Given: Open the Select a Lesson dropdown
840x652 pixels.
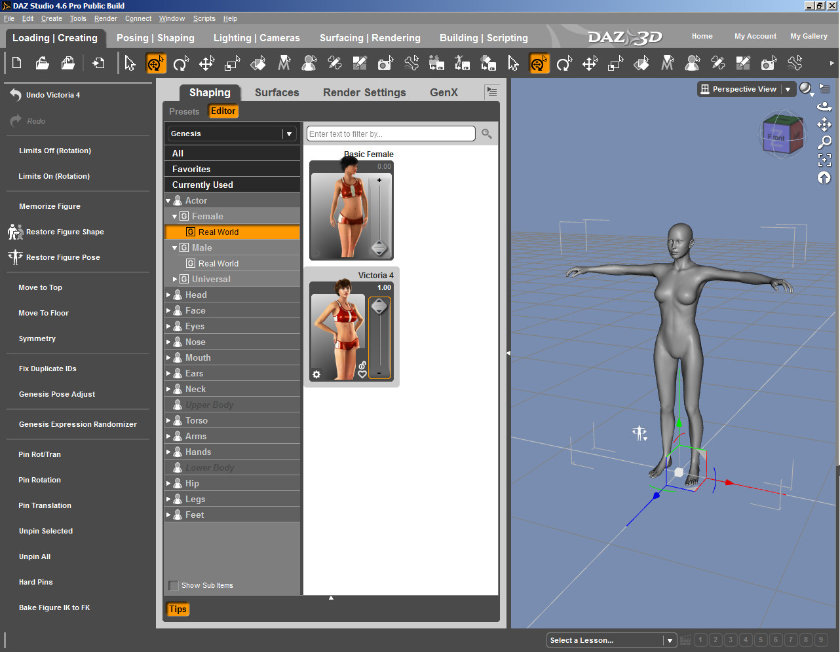Looking at the screenshot, I should 611,640.
